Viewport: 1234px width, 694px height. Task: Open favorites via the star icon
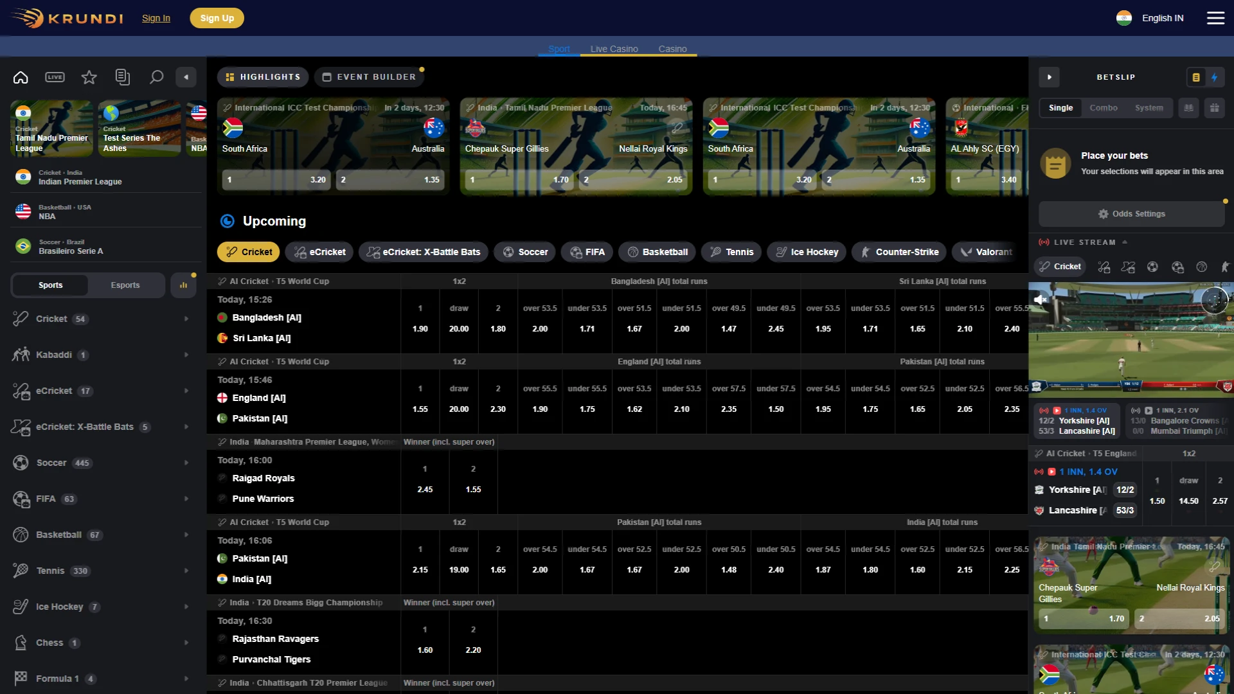(x=89, y=76)
